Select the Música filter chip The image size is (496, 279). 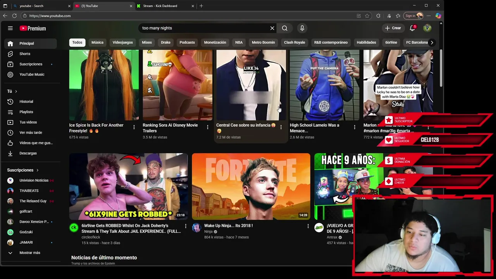(x=97, y=42)
